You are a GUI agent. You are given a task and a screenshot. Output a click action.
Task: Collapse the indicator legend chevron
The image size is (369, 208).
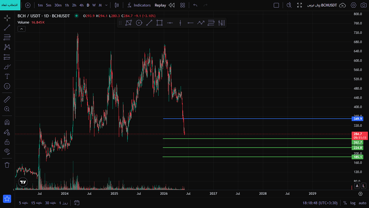(21, 29)
